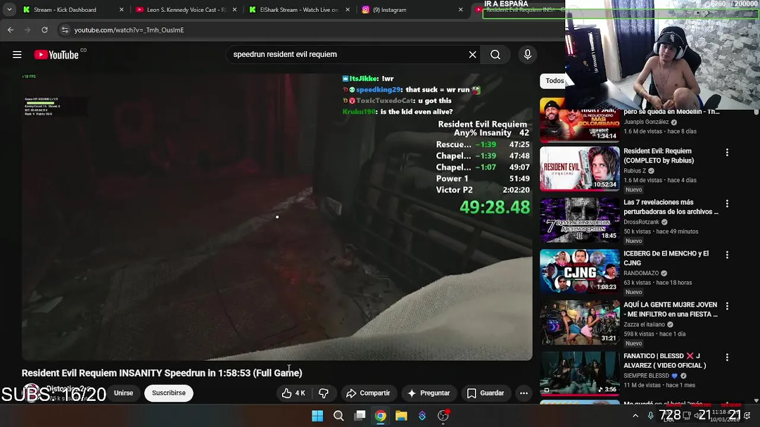Close the Stream - Kick Dashboard tab
This screenshot has width=760, height=427.
pos(122,9)
